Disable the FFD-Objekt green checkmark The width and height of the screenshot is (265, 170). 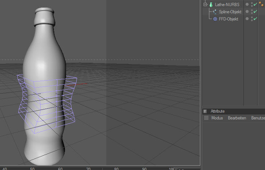pos(255,18)
